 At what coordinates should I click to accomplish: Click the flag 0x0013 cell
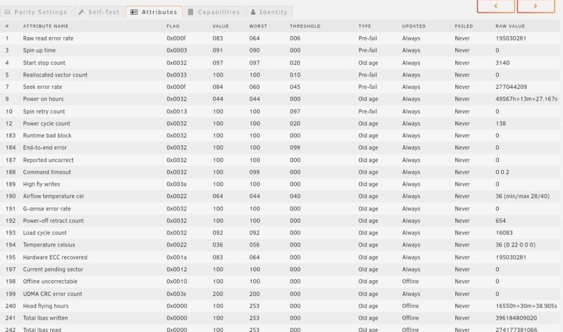177,111
